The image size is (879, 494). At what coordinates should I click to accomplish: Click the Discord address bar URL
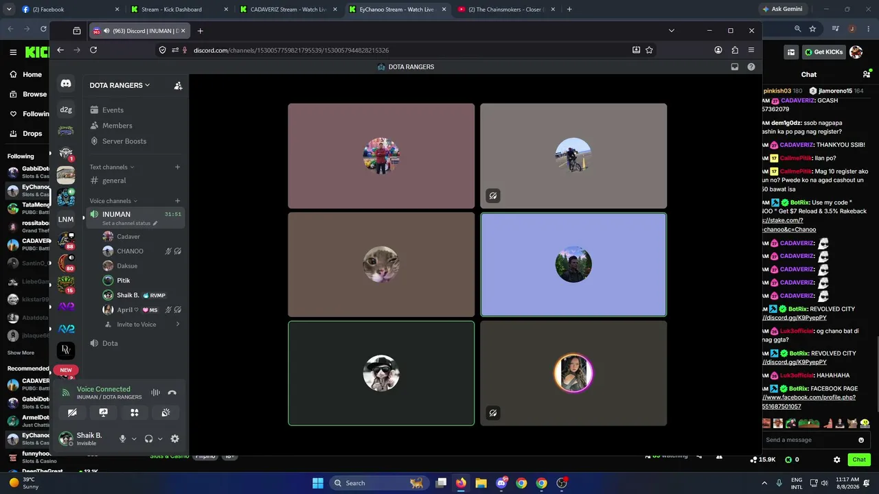[291, 50]
